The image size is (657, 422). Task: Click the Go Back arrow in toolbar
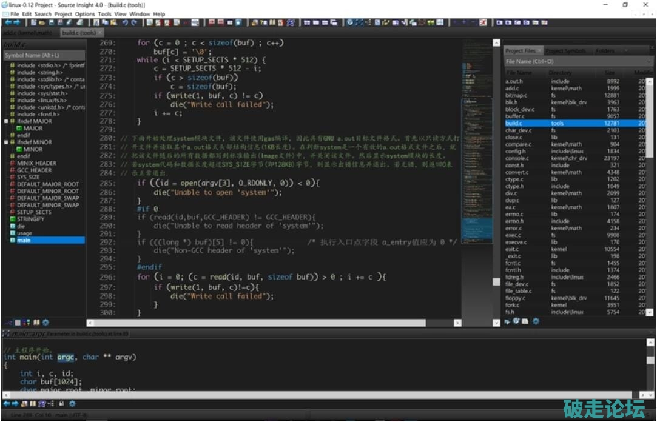[8, 22]
